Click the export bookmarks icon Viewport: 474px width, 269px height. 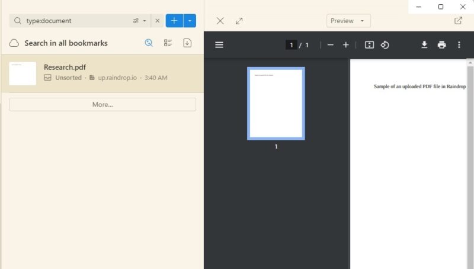[187, 43]
